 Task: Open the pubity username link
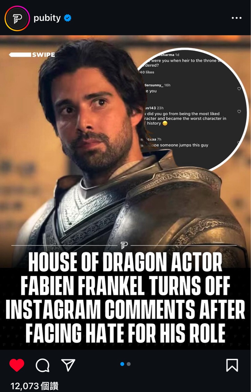click(47, 18)
